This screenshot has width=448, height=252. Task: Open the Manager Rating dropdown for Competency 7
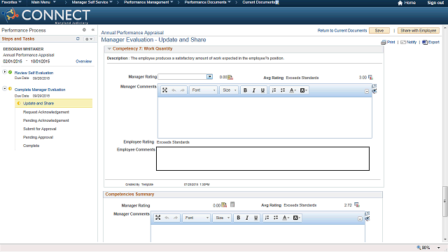[x=210, y=76]
